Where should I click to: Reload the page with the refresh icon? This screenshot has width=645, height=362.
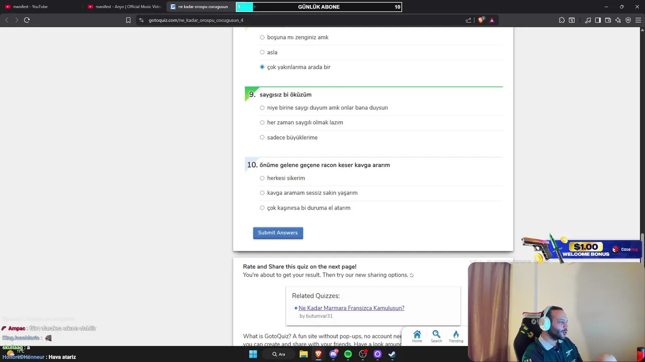pyautogui.click(x=27, y=20)
